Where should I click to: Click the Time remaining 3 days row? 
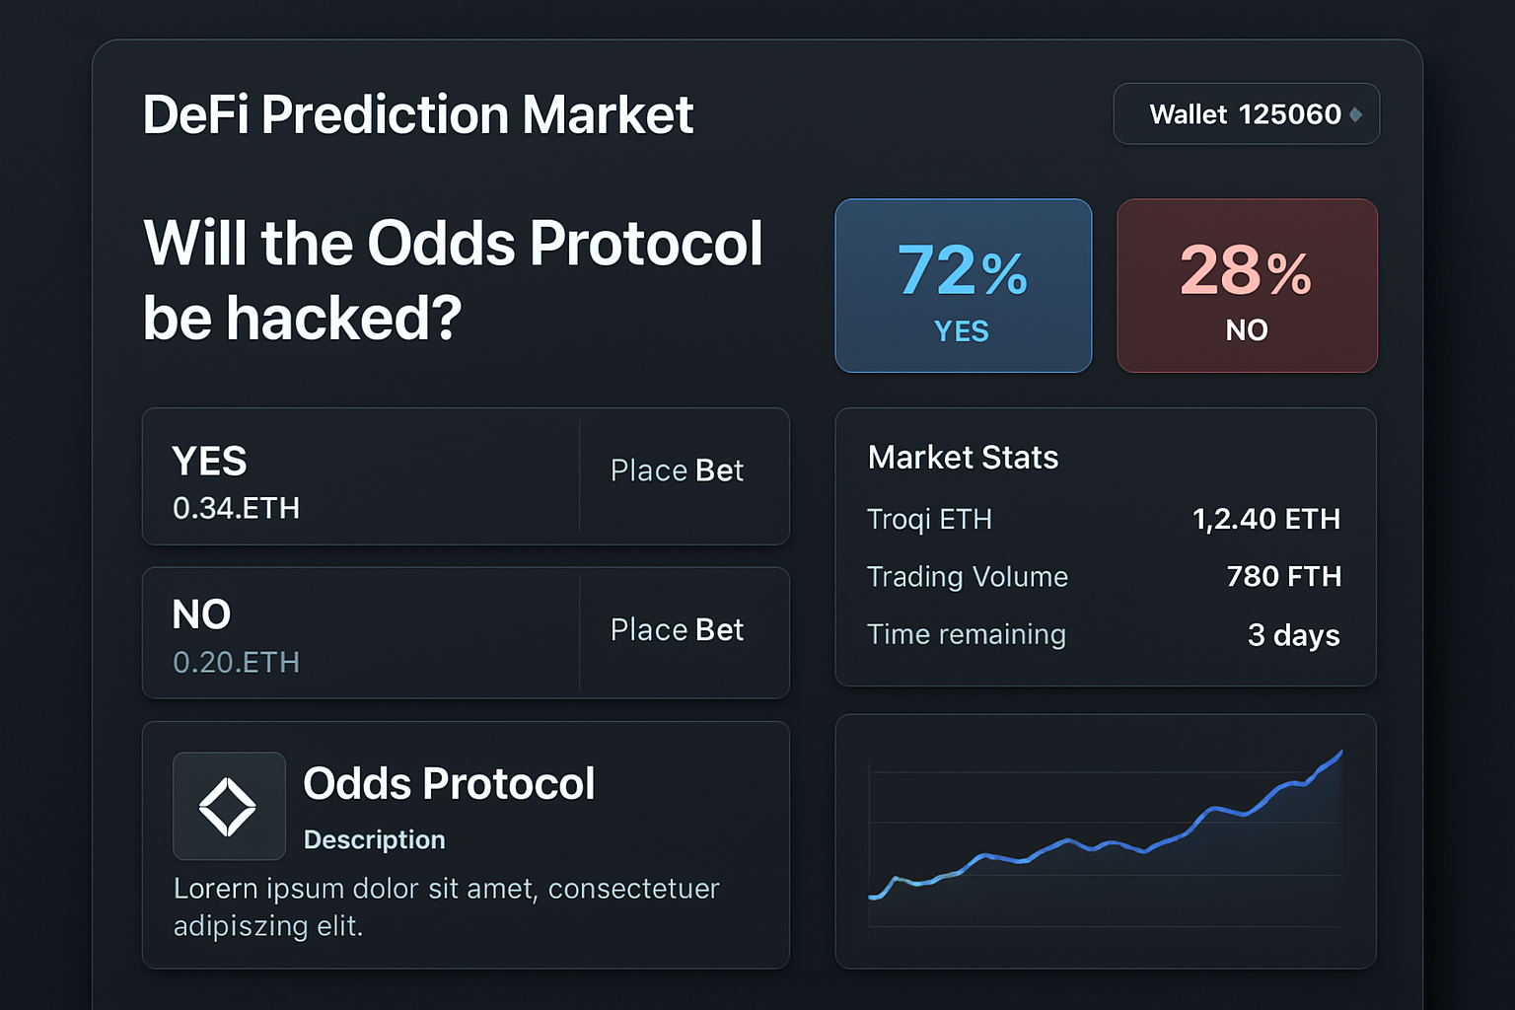click(x=1103, y=634)
